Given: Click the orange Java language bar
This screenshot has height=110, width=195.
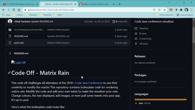Looking at the screenshot, I should pos(161,100).
